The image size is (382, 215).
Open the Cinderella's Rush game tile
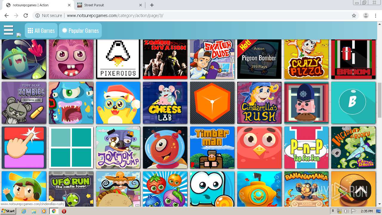[x=259, y=103]
